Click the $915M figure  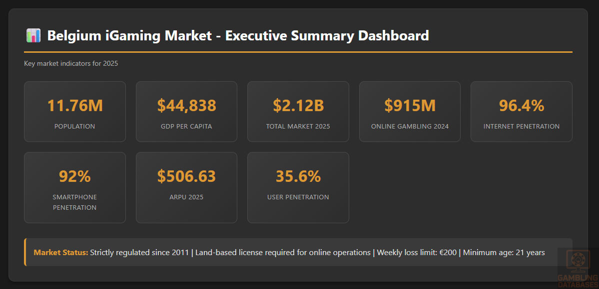point(410,106)
